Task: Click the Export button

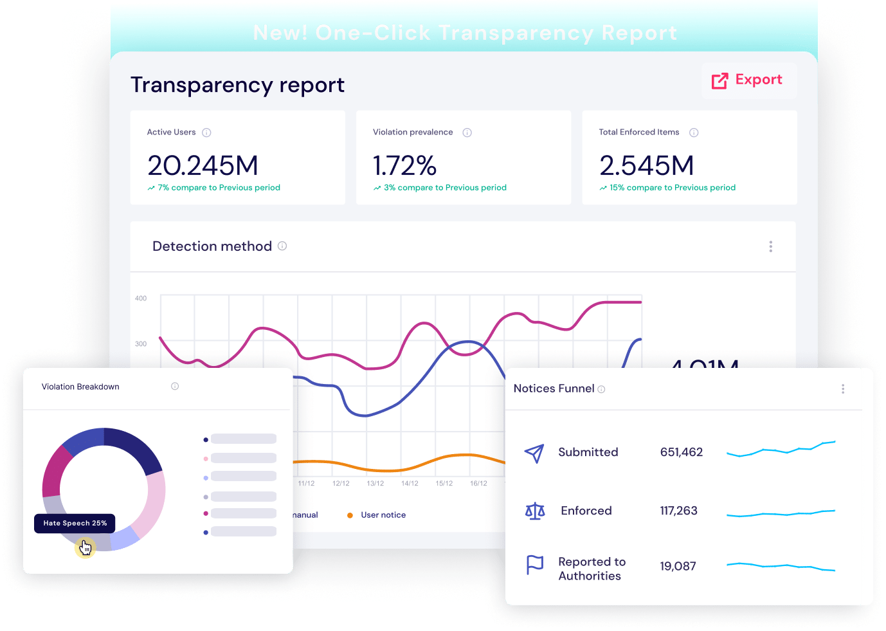Action: coord(749,80)
